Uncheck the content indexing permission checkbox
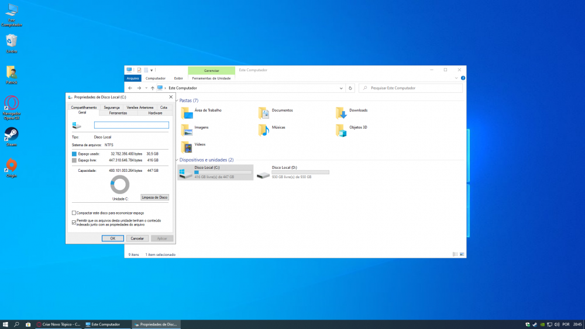Screen dimensions: 585x329 [x=74, y=222]
